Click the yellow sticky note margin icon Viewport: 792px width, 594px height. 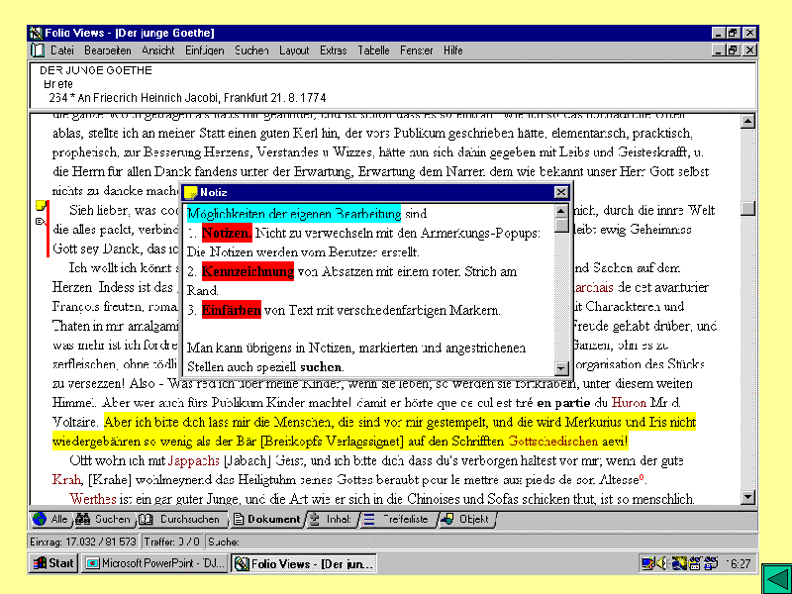coord(41,206)
